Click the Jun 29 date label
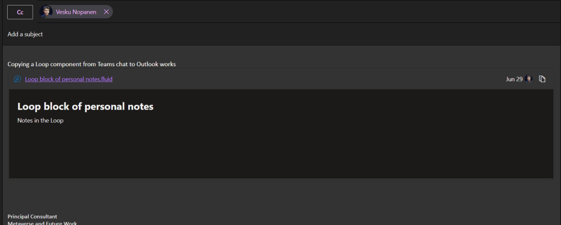 [514, 79]
